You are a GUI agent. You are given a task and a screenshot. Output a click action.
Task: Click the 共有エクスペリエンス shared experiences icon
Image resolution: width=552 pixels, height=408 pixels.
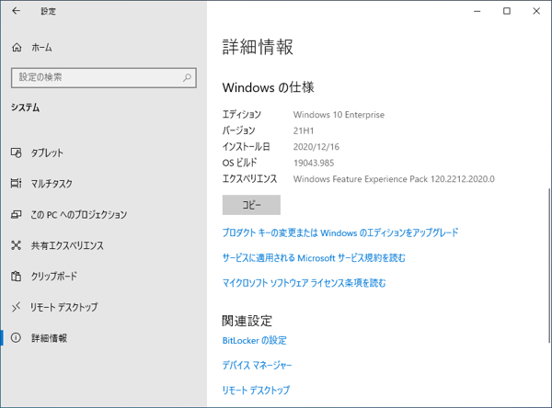click(x=17, y=245)
